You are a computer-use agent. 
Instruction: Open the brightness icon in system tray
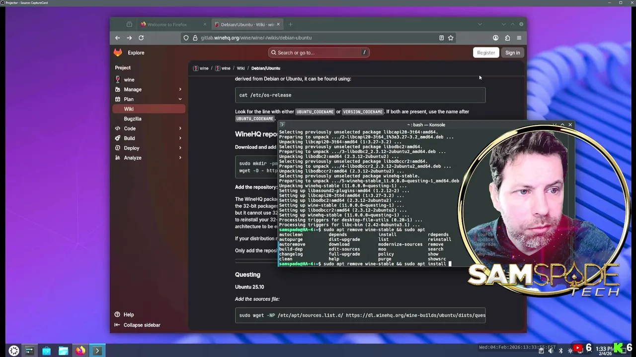pyautogui.click(x=570, y=351)
